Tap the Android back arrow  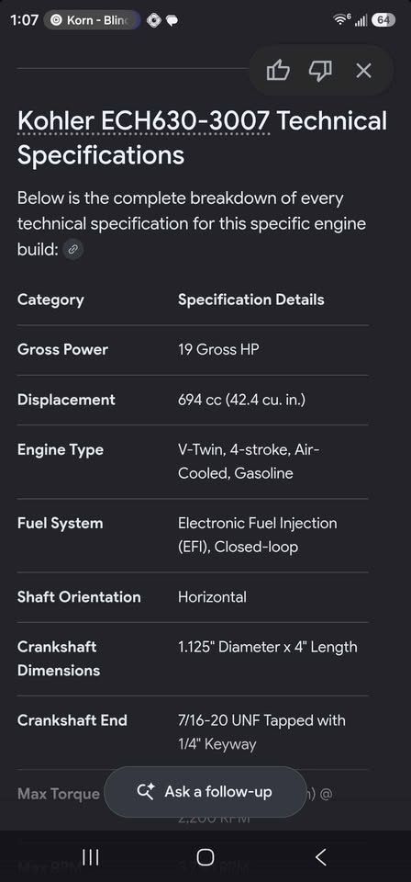[x=320, y=857]
